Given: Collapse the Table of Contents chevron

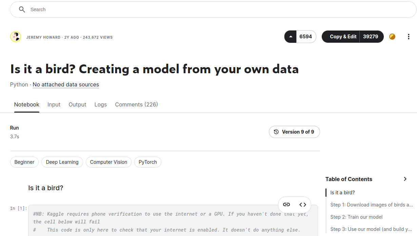Looking at the screenshot, I should (x=405, y=179).
